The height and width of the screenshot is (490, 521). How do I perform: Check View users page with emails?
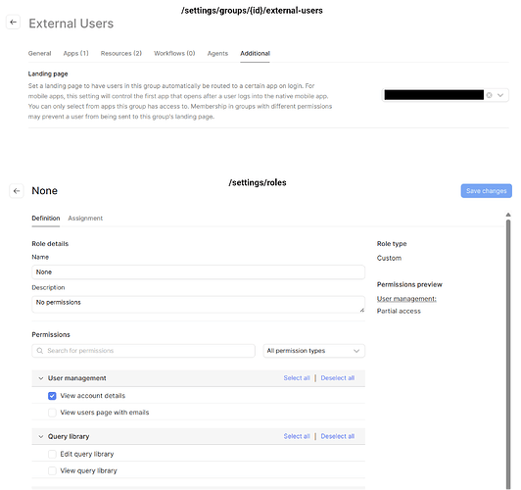(52, 413)
